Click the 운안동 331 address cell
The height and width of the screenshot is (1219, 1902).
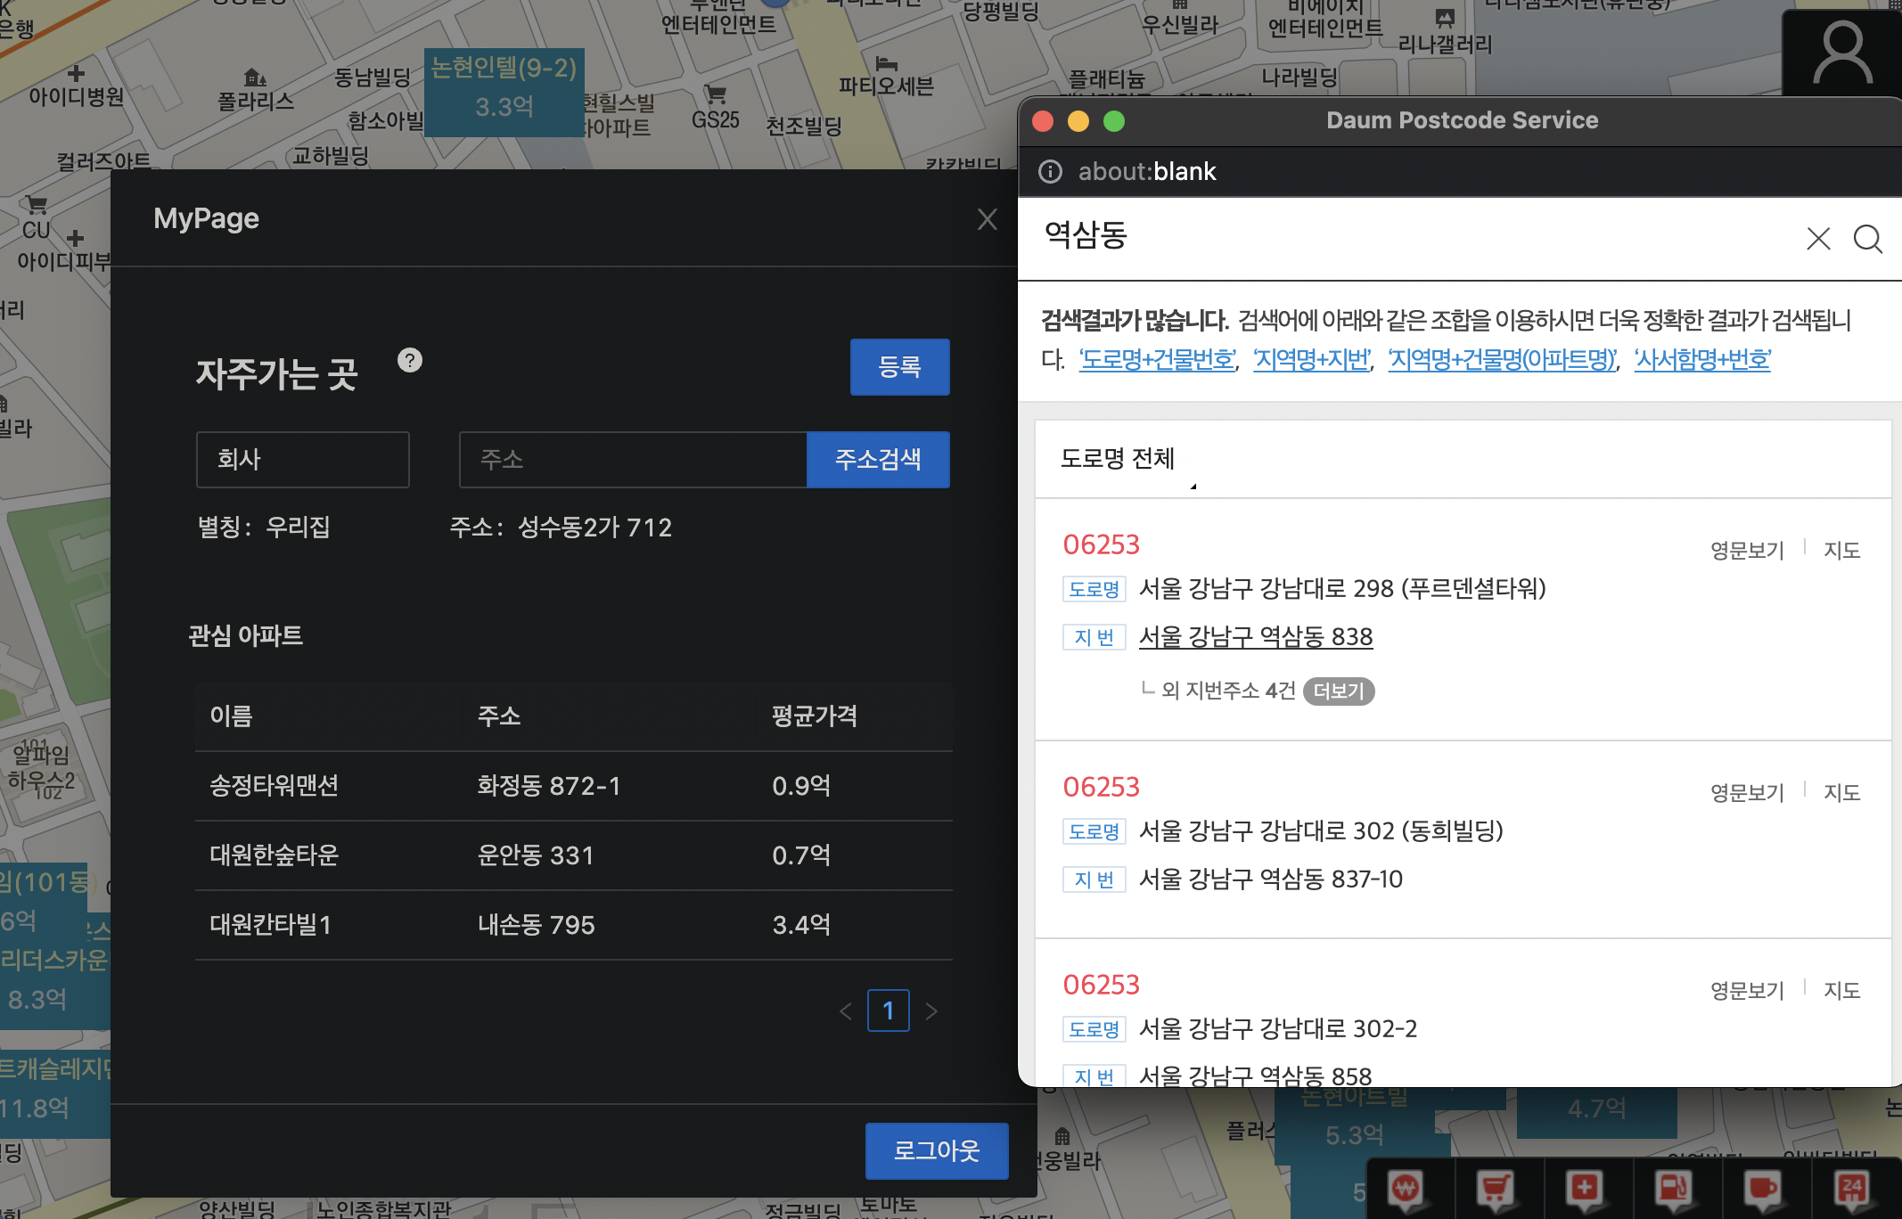click(535, 855)
